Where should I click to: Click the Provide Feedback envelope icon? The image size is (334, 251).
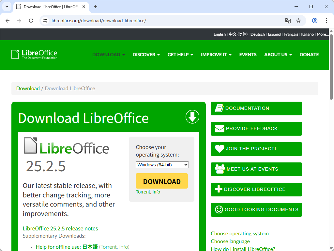(x=219, y=128)
